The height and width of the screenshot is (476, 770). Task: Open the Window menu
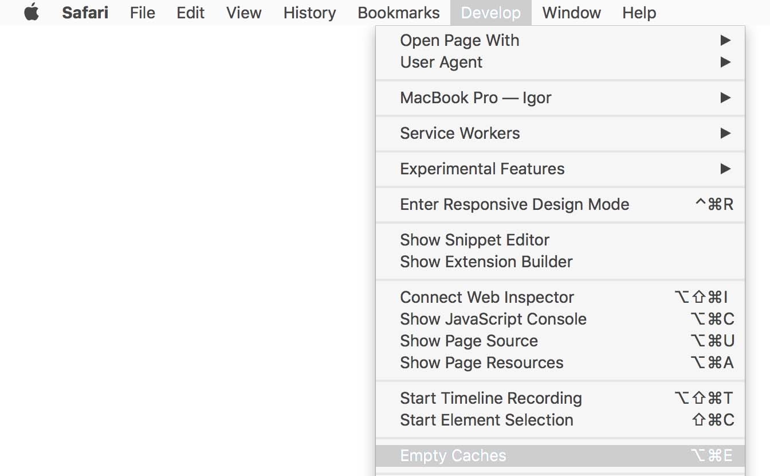571,12
